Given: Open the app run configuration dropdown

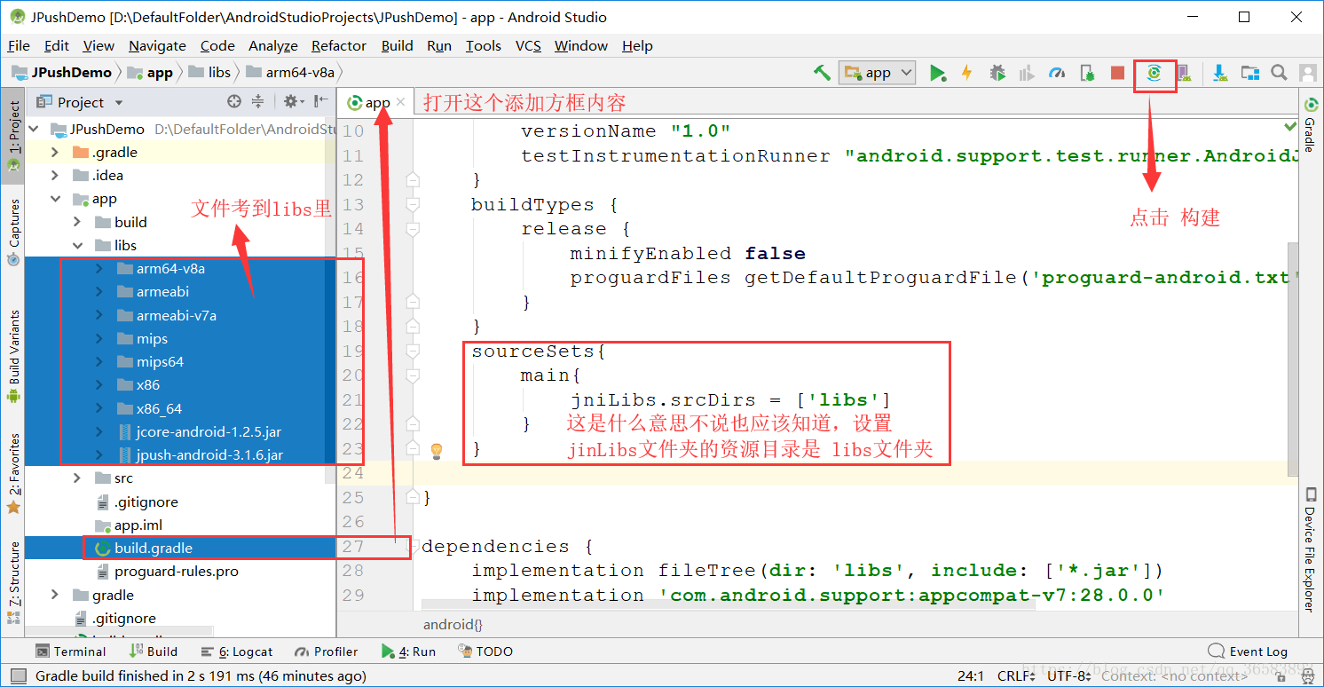Looking at the screenshot, I should pos(878,73).
